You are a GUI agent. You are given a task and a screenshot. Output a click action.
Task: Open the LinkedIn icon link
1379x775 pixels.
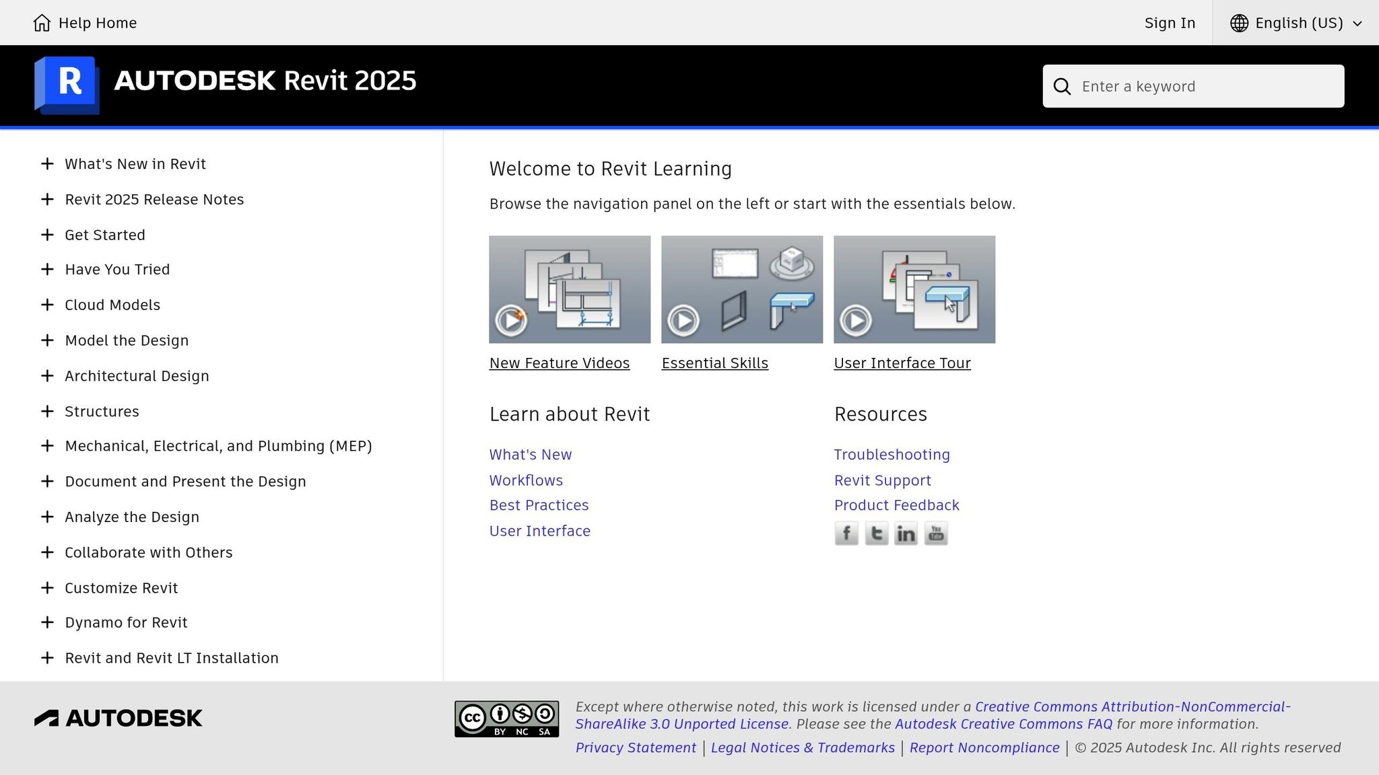pos(906,533)
